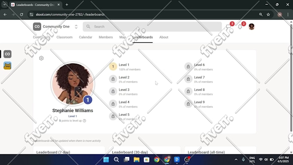Click the points to level up help icon
Viewport: 293px width, 165px height.
pos(84,121)
